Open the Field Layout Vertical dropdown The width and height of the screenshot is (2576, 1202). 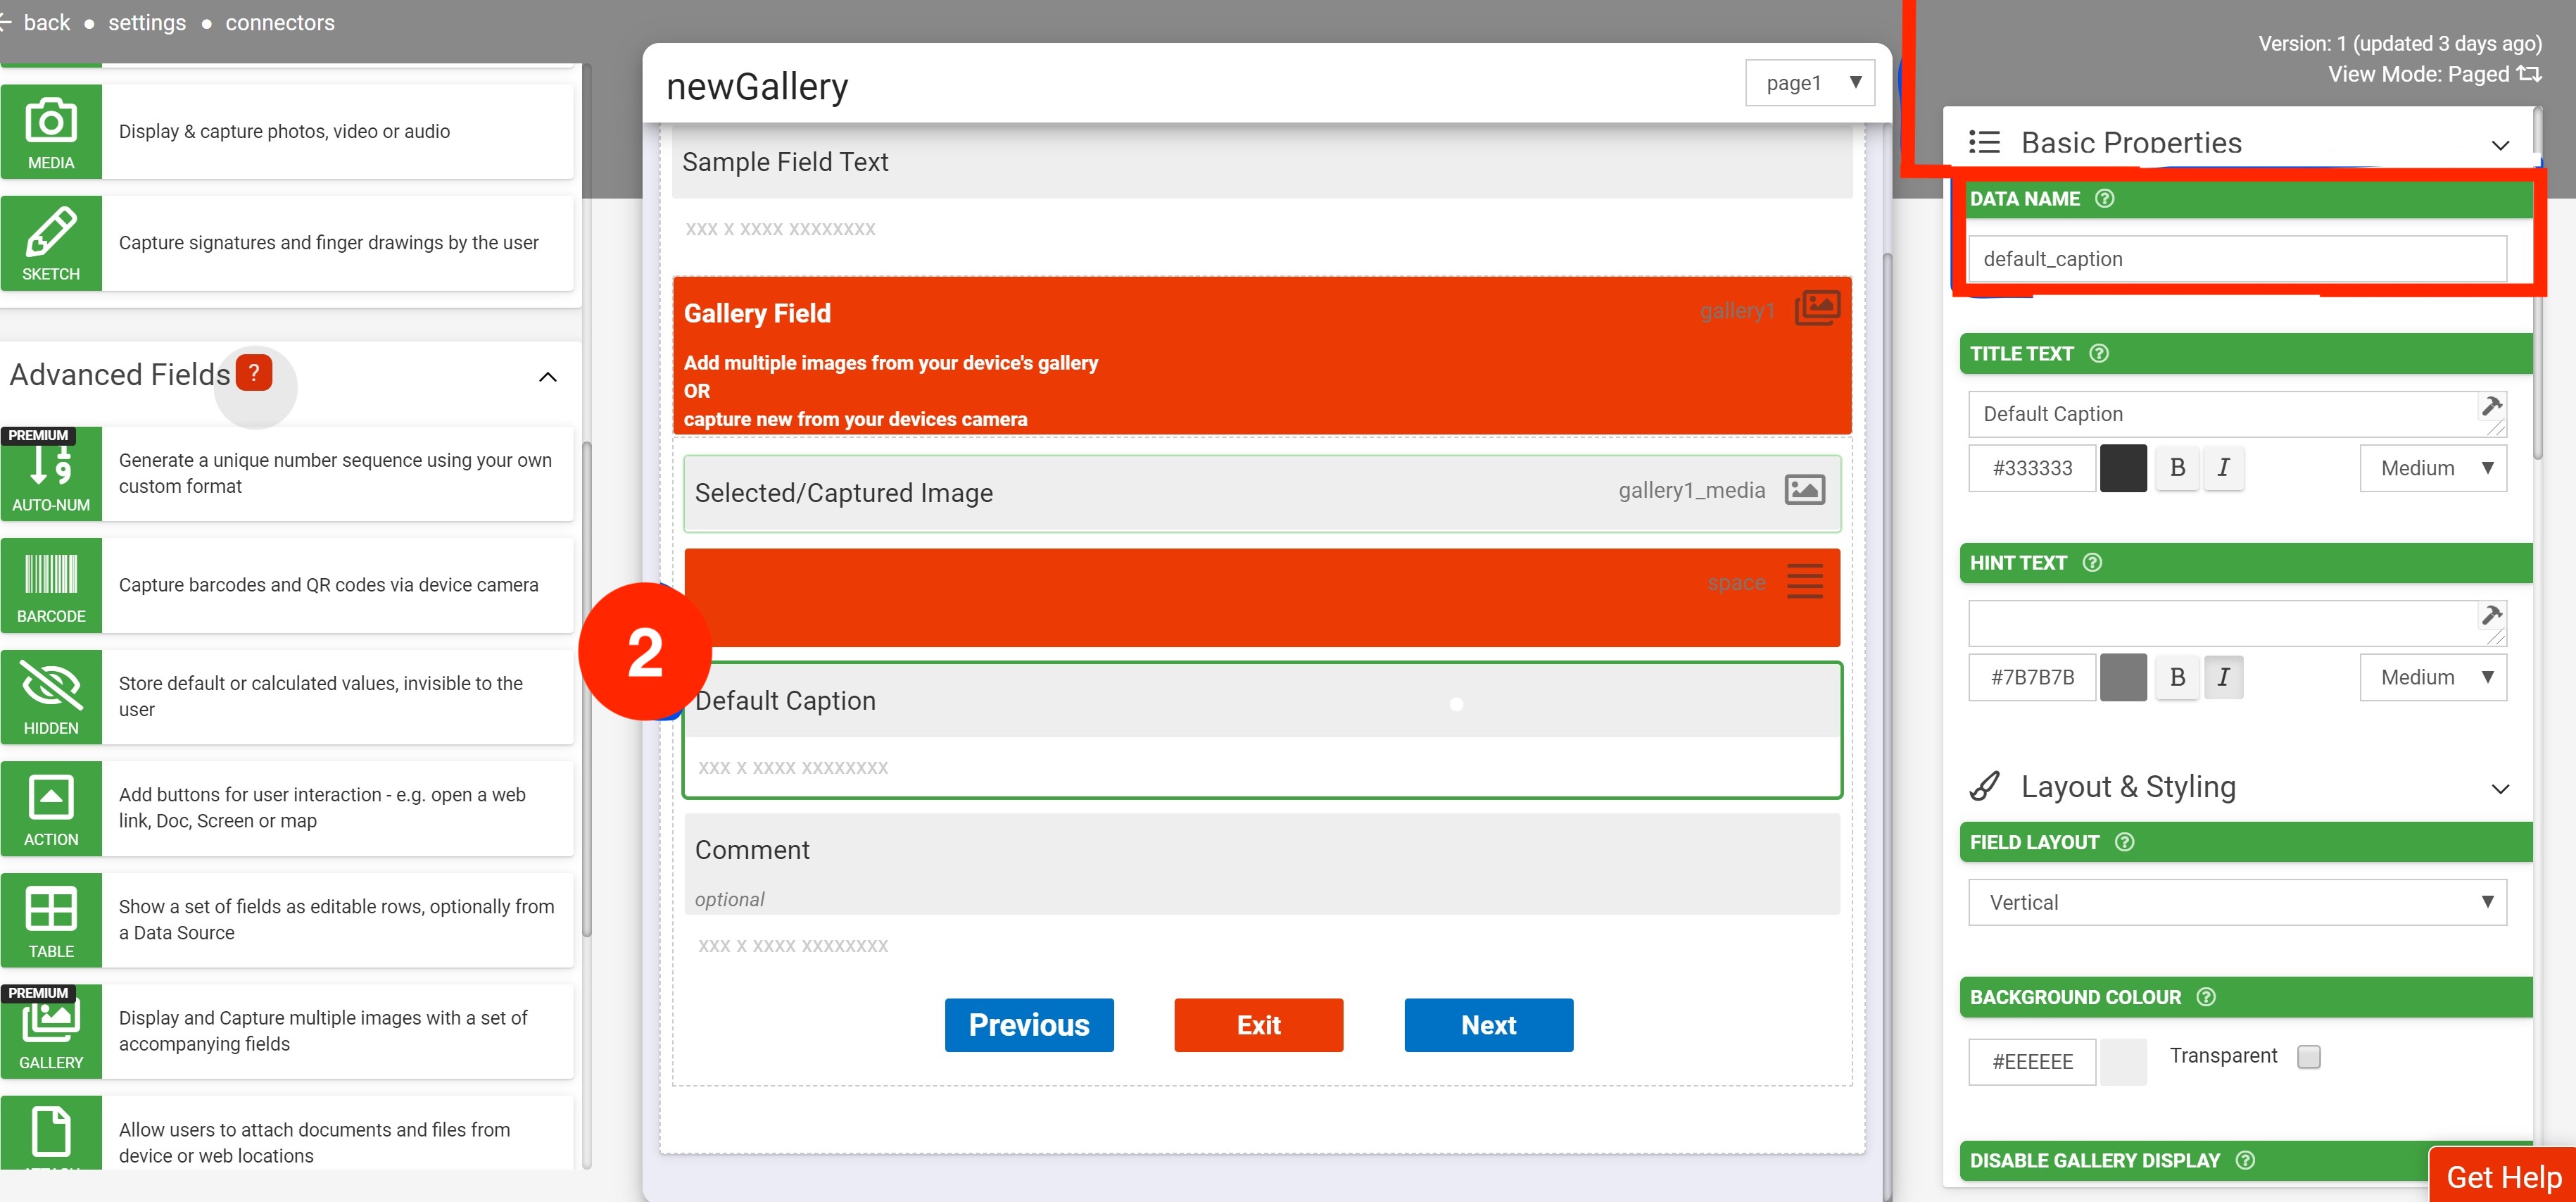pos(2236,903)
